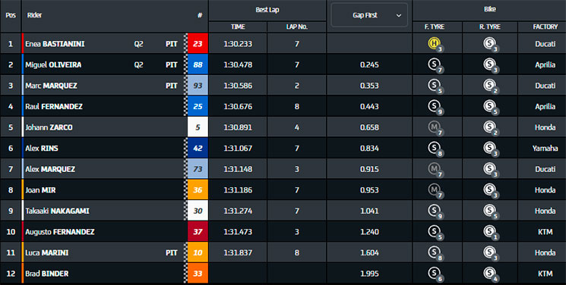Click the FACTORY column header
Image resolution: width=566 pixels, height=285 pixels.
click(x=545, y=27)
